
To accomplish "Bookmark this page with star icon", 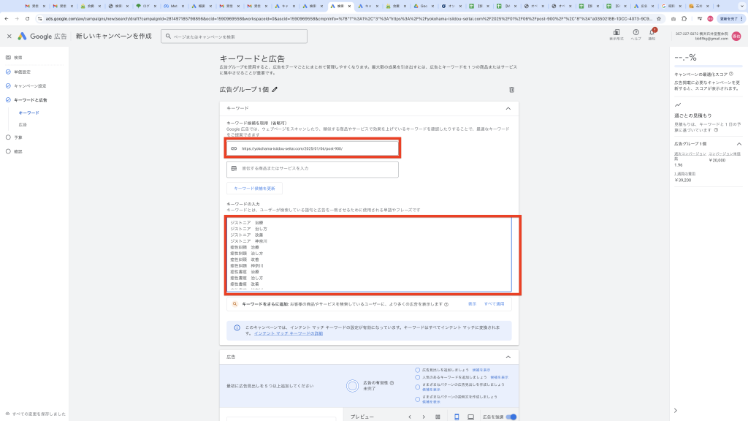I will tap(660, 18).
